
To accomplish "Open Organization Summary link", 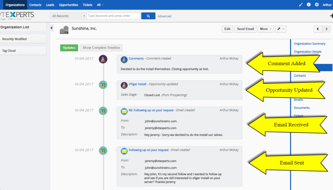I will click(309, 43).
